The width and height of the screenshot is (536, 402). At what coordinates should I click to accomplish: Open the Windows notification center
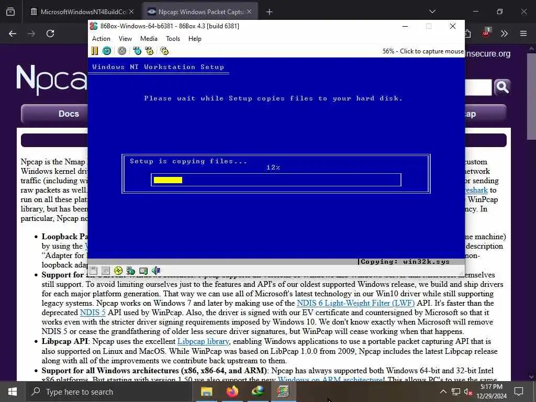coord(519,392)
